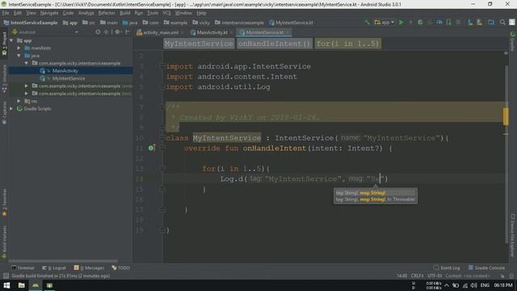Collapse the com.example.vicky.intentserviceexample package
517x291 pixels.
27,63
